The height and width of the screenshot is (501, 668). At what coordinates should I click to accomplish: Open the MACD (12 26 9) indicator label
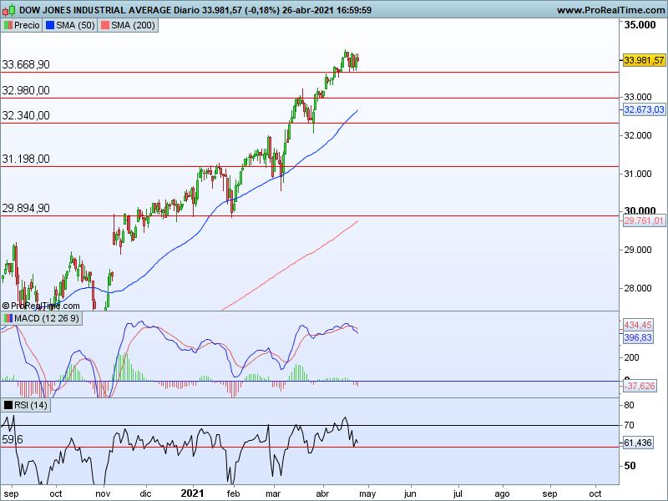tap(41, 318)
